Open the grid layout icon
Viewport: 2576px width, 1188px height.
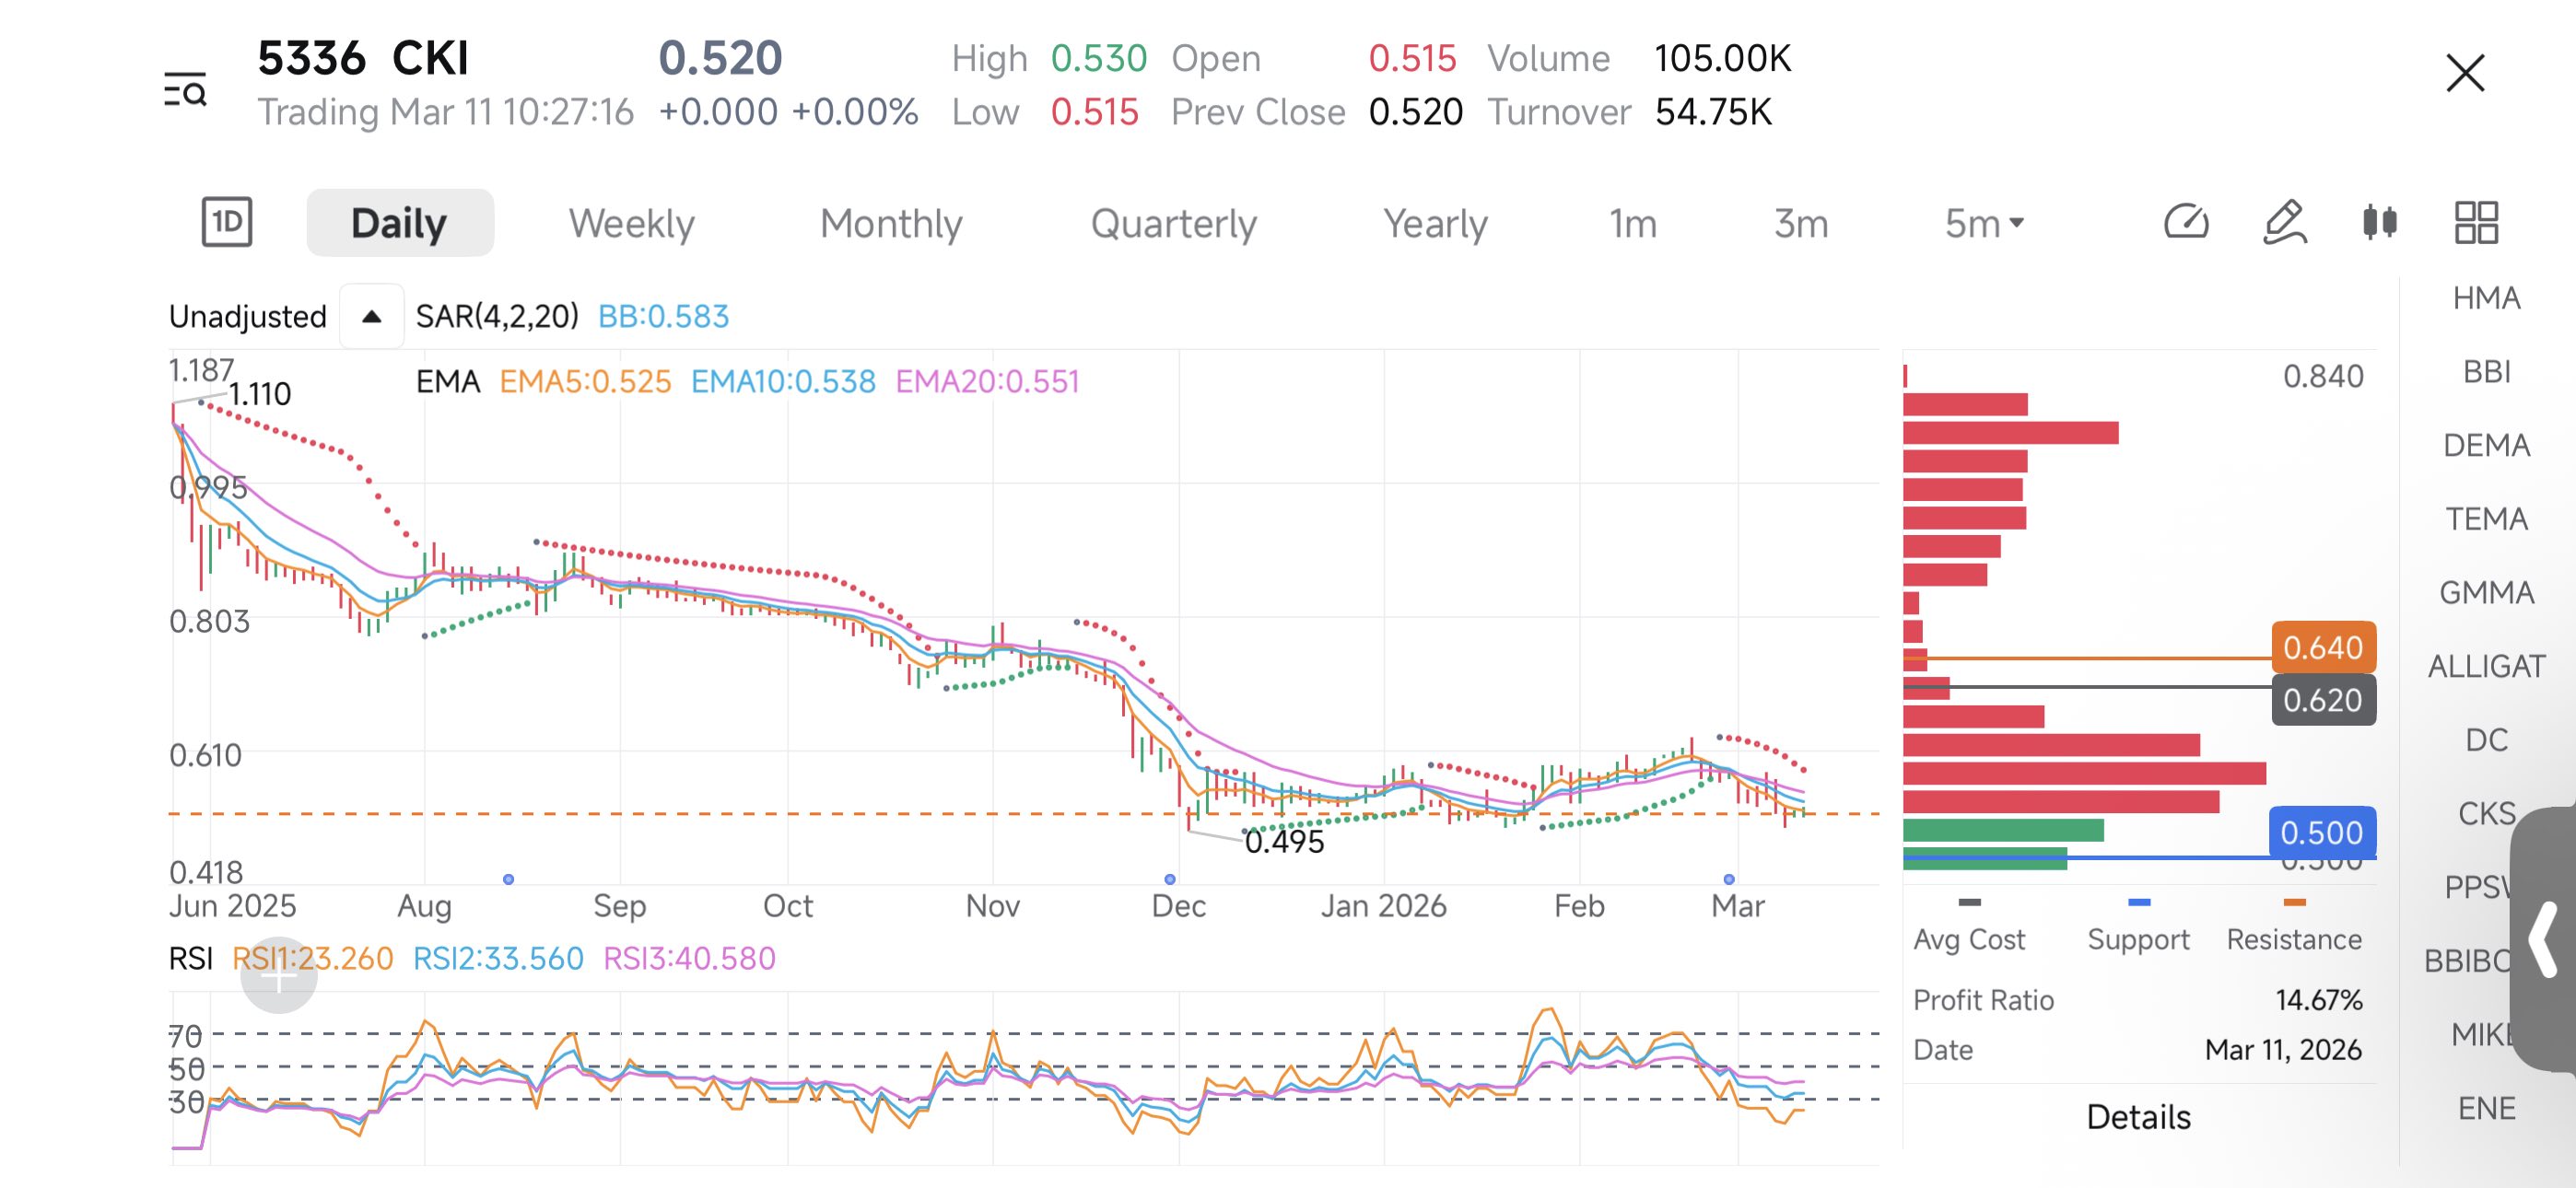tap(2477, 222)
